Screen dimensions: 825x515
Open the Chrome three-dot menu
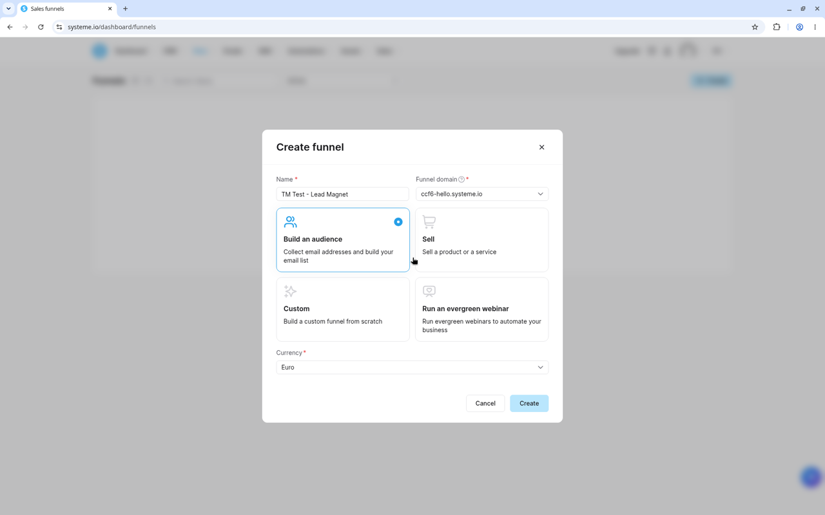click(x=815, y=27)
